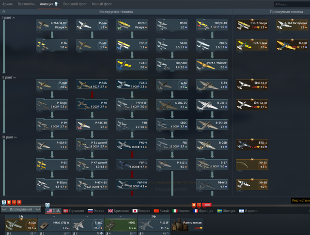Select the premium Ki-61-Ib aircraft
310x235 pixels.
point(252,105)
